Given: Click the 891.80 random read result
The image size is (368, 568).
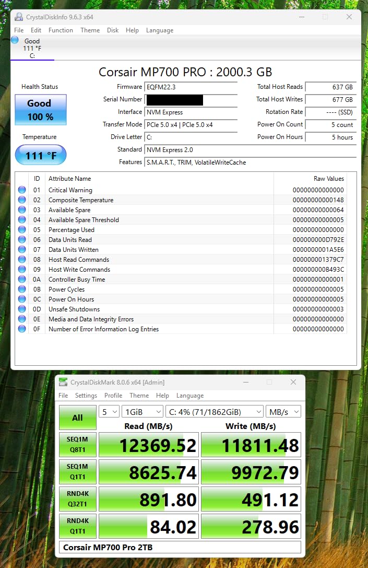Looking at the screenshot, I should pyautogui.click(x=149, y=499).
